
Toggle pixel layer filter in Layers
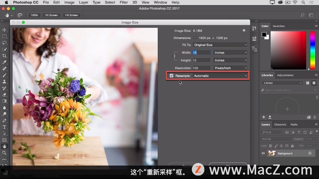[287, 132]
